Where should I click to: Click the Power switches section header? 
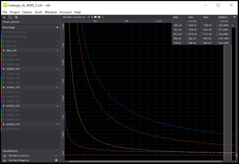click(11, 22)
